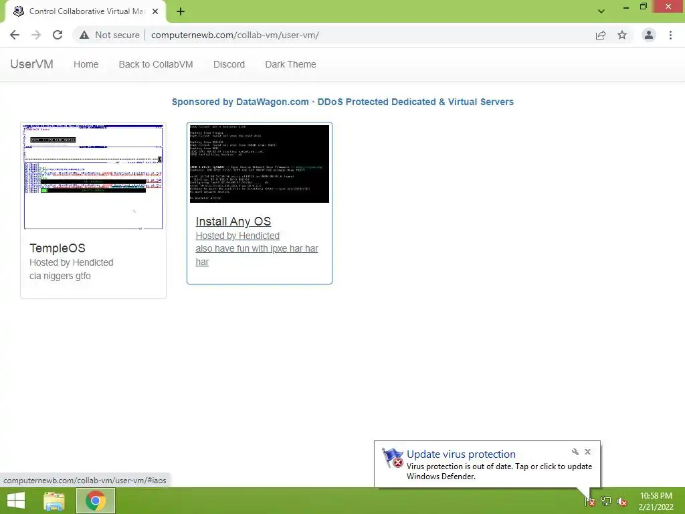The width and height of the screenshot is (685, 514).
Task: Open the TempleOS VM thumbnail
Action: pos(94,177)
